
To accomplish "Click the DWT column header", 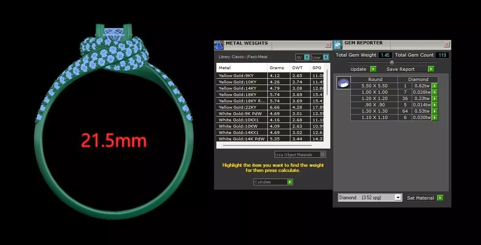I will (x=300, y=68).
